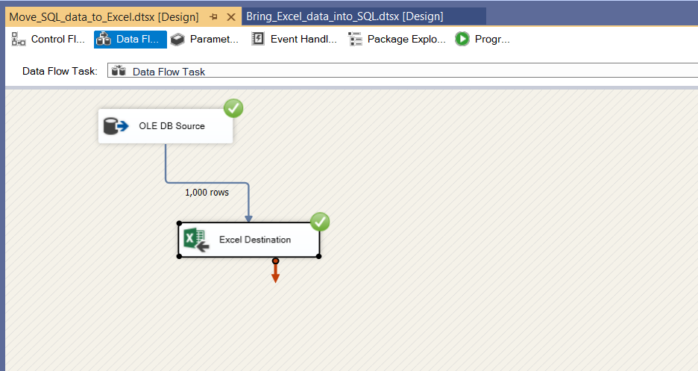Click the Progress tab green play icon
The height and width of the screenshot is (371, 698).
click(463, 39)
